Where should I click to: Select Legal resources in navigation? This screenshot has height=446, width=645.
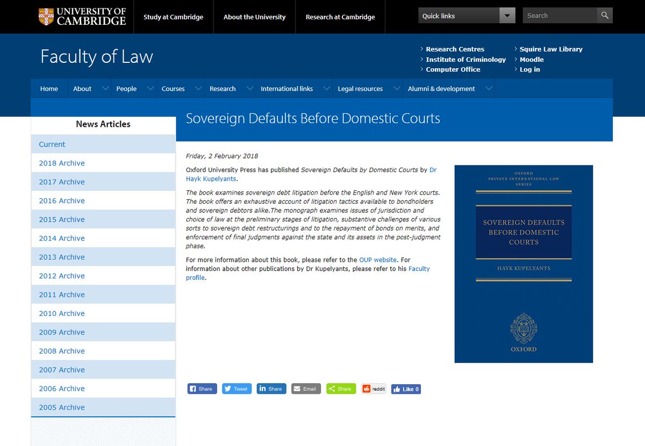[x=360, y=89]
